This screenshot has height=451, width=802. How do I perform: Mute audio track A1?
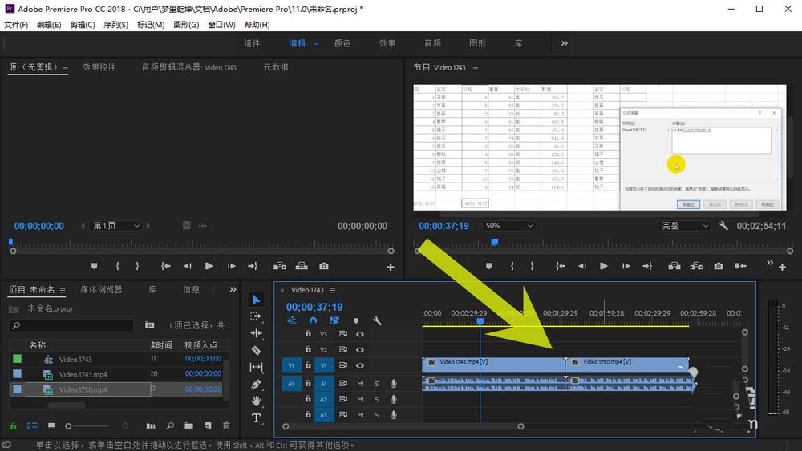click(x=359, y=384)
